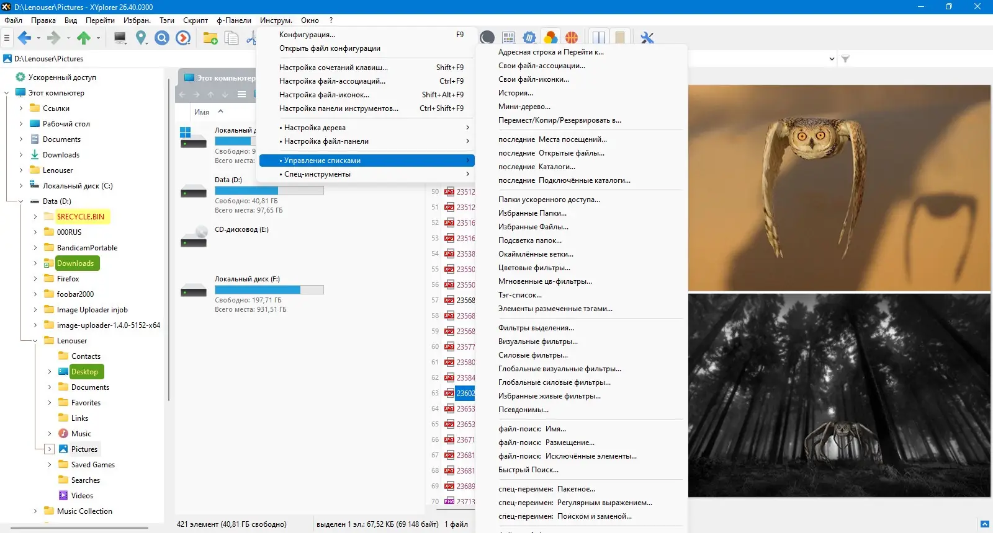Select the highlighted $RECYCLE.BIN folder

[81, 217]
